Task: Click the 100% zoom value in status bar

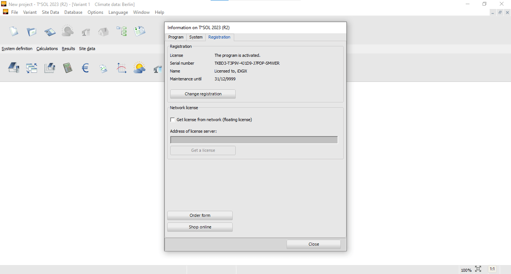Action: pyautogui.click(x=466, y=270)
